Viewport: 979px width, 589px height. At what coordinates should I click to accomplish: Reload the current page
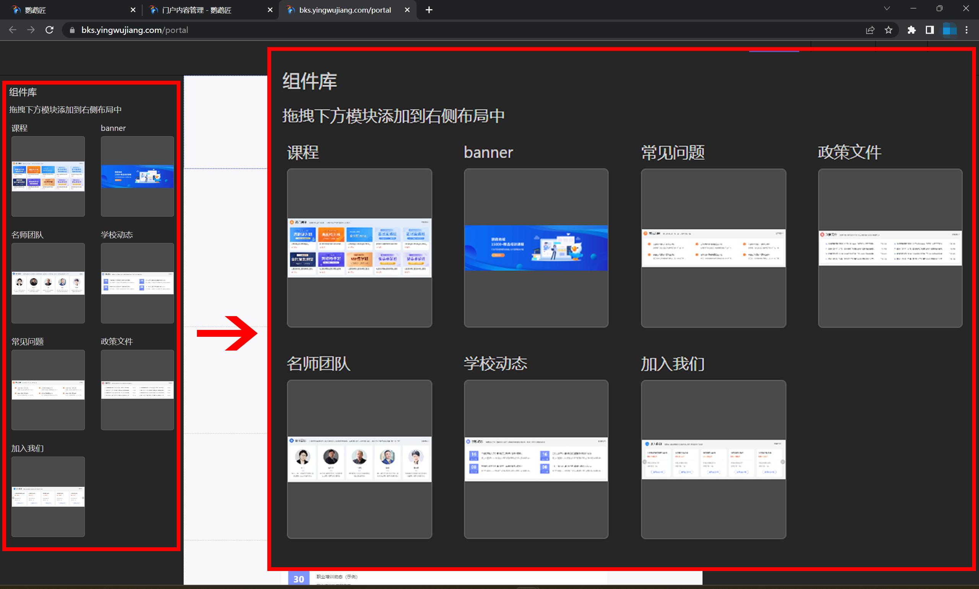coord(49,30)
